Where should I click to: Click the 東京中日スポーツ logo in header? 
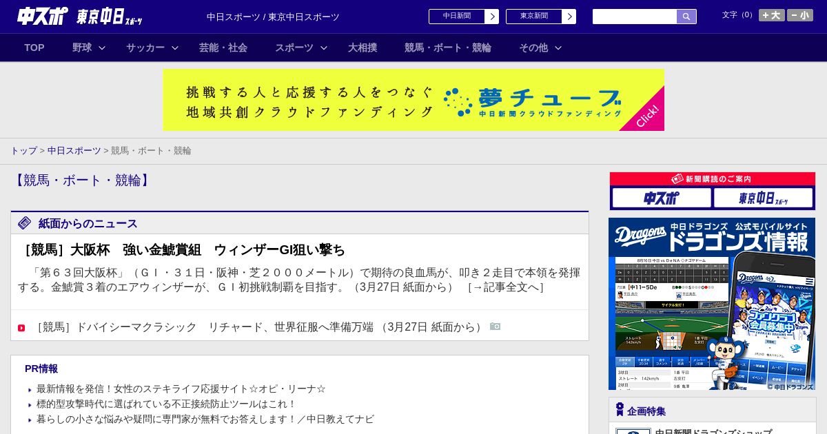(x=110, y=17)
